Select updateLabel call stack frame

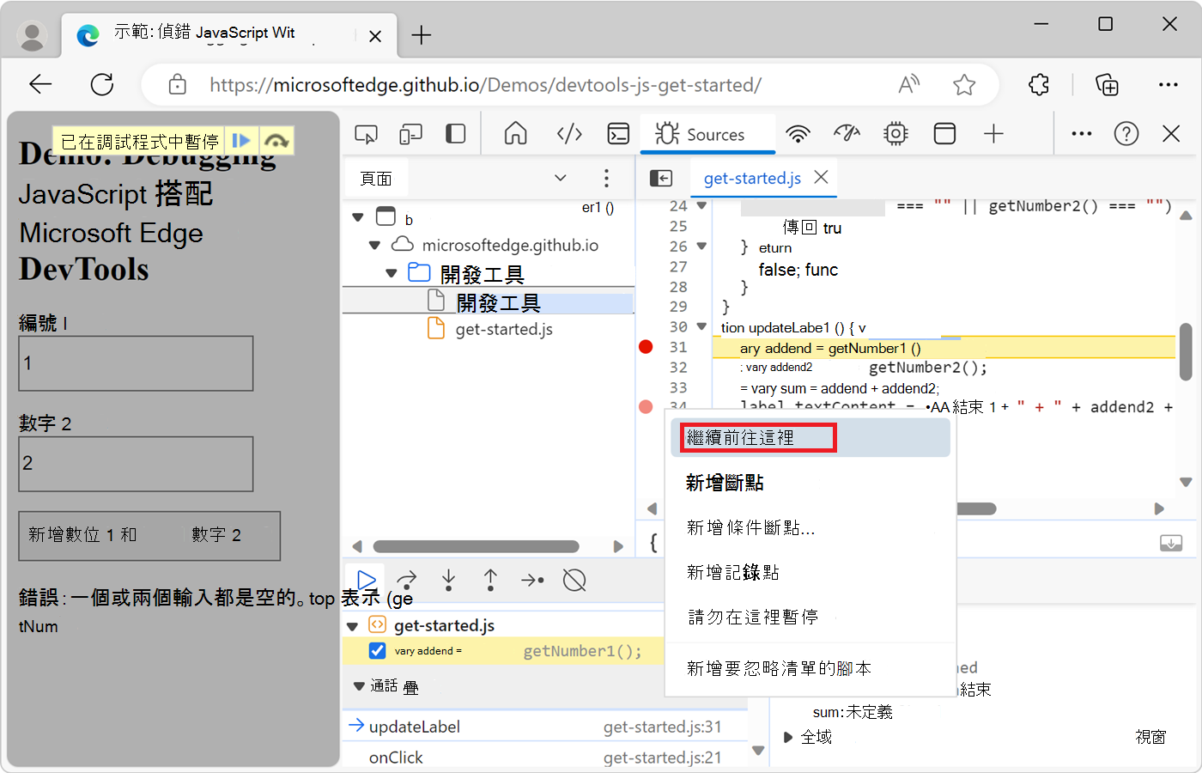pyautogui.click(x=544, y=727)
